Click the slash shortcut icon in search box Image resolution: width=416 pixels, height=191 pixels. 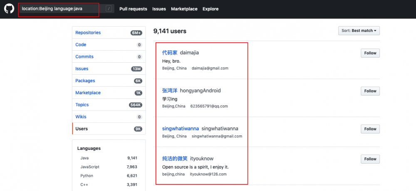pyautogui.click(x=109, y=9)
